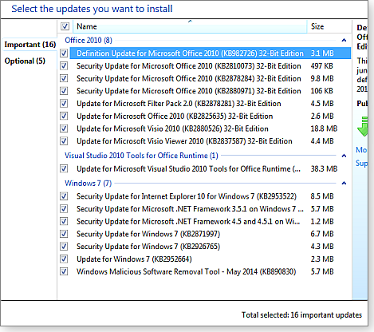Click Visual Studio 2010 Tools for Office Runtime heading
Screen dimensions: 374x332
point(141,156)
